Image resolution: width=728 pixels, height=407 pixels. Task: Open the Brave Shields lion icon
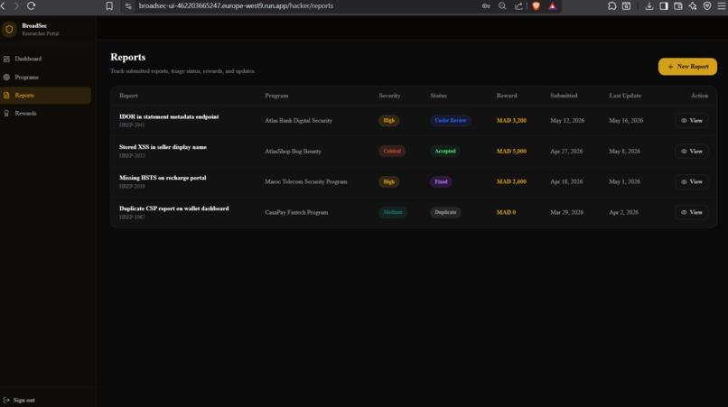tap(537, 6)
